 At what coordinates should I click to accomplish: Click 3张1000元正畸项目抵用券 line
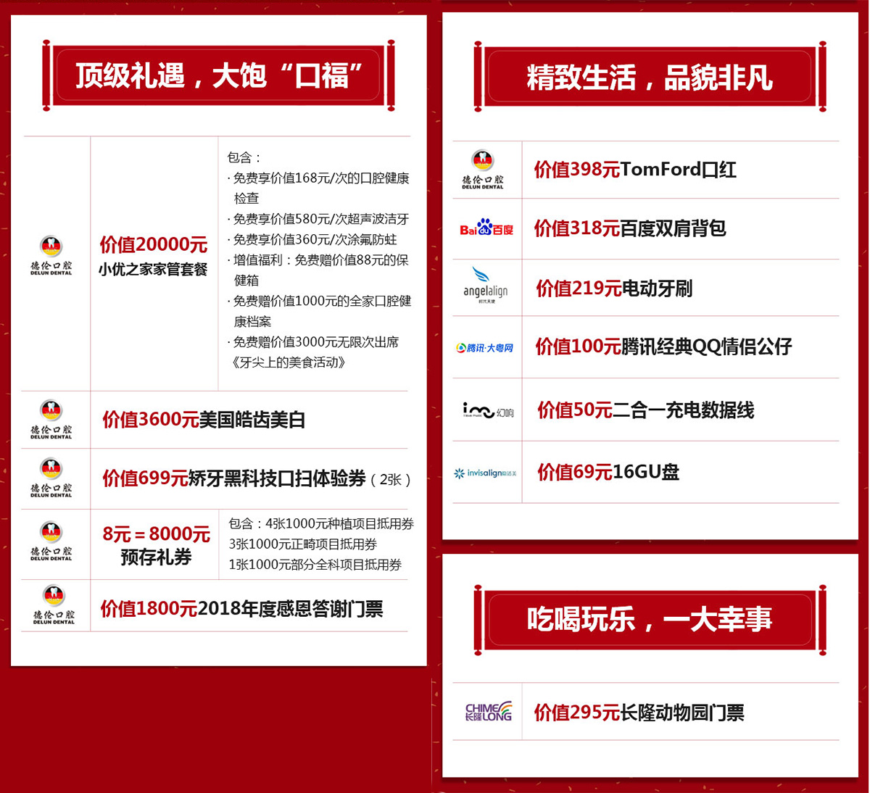[x=303, y=544]
